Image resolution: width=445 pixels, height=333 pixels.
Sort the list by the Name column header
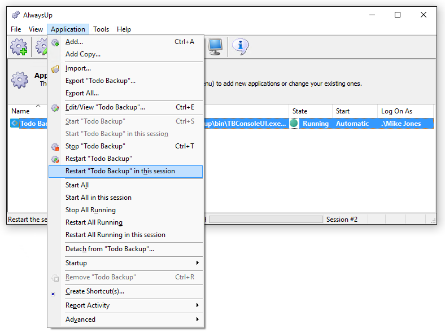(x=28, y=111)
